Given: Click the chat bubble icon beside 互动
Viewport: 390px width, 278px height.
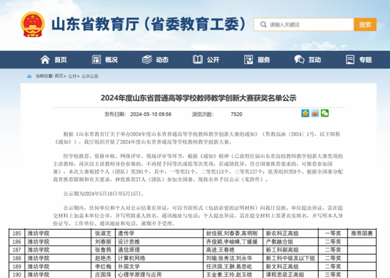Looking at the screenshot, I should coord(299,59).
